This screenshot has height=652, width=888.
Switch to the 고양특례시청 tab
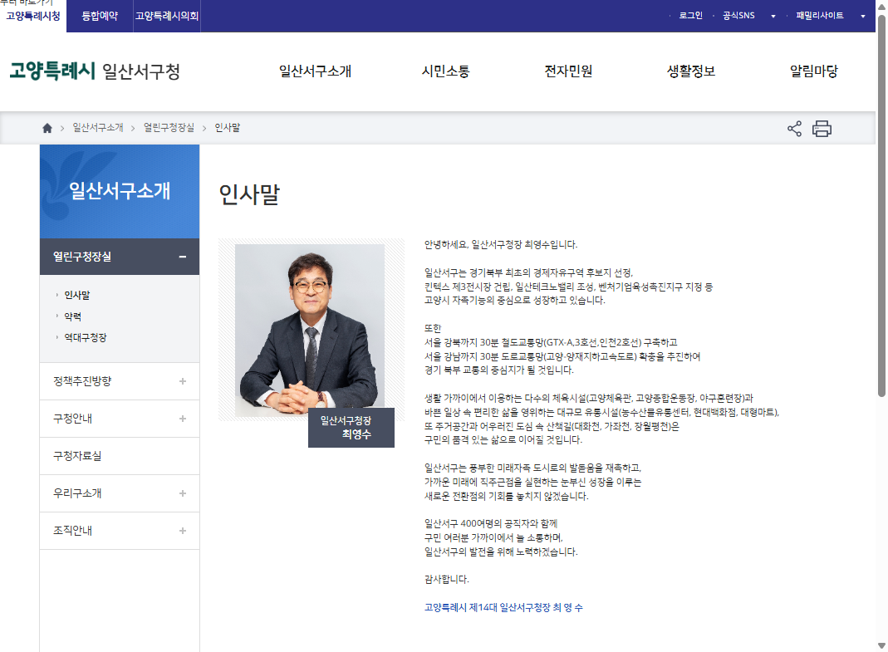(33, 16)
